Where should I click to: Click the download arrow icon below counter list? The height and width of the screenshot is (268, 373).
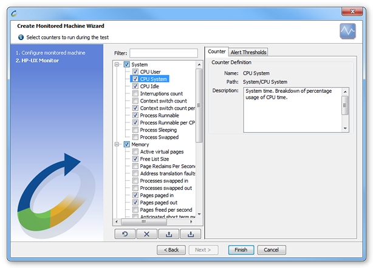pos(191,234)
